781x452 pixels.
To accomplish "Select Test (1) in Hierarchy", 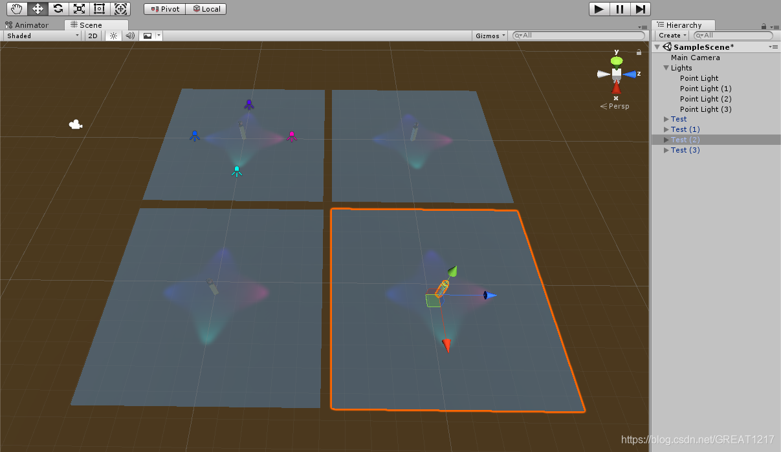I will point(685,129).
